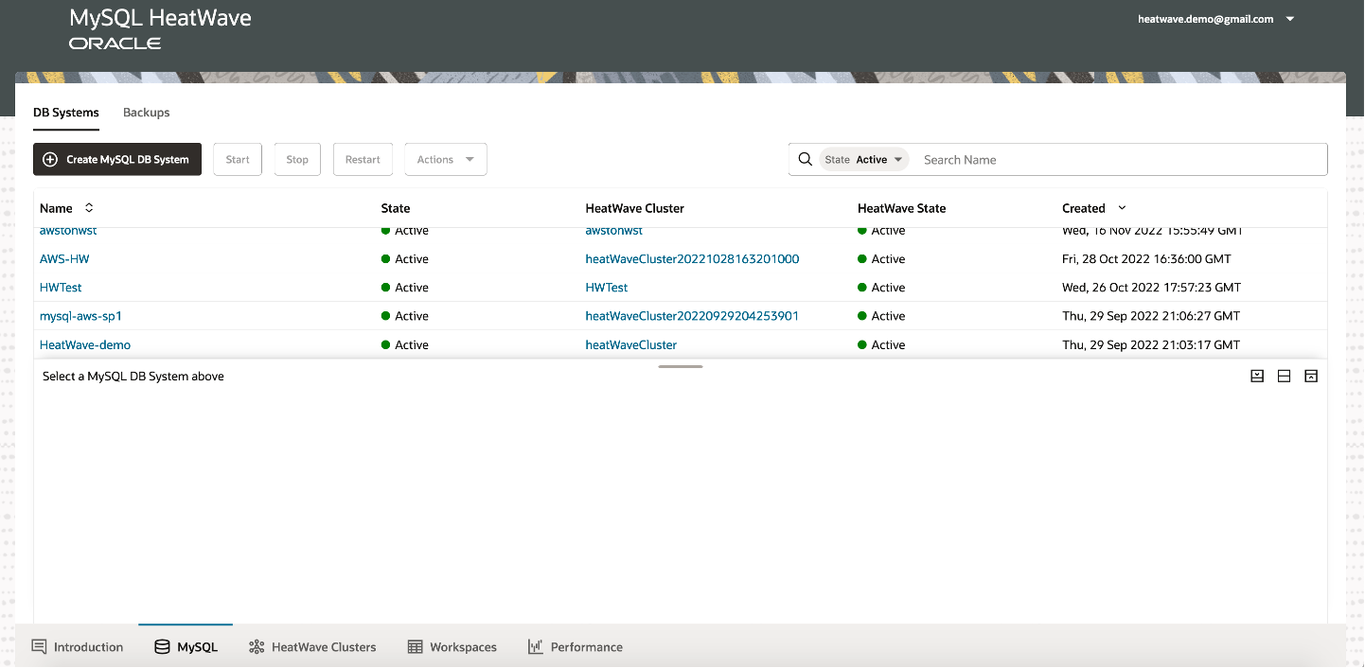Screen dimensions: 1365x668
Task: Open the heatwave.demo@gmail.com account menu
Action: 1215,19
